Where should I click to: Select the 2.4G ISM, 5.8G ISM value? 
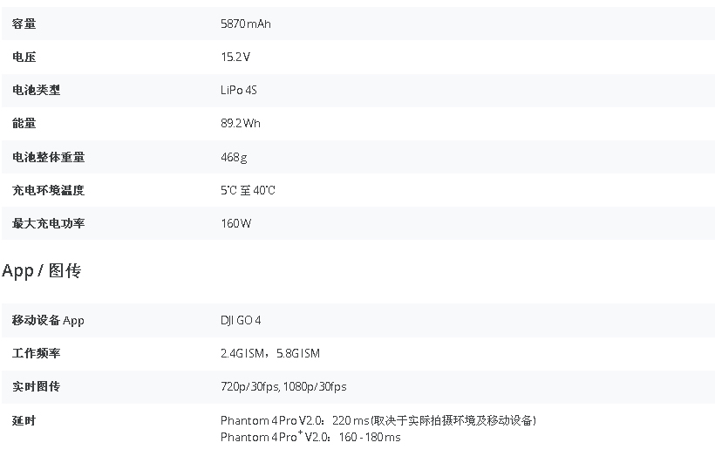[x=270, y=353]
